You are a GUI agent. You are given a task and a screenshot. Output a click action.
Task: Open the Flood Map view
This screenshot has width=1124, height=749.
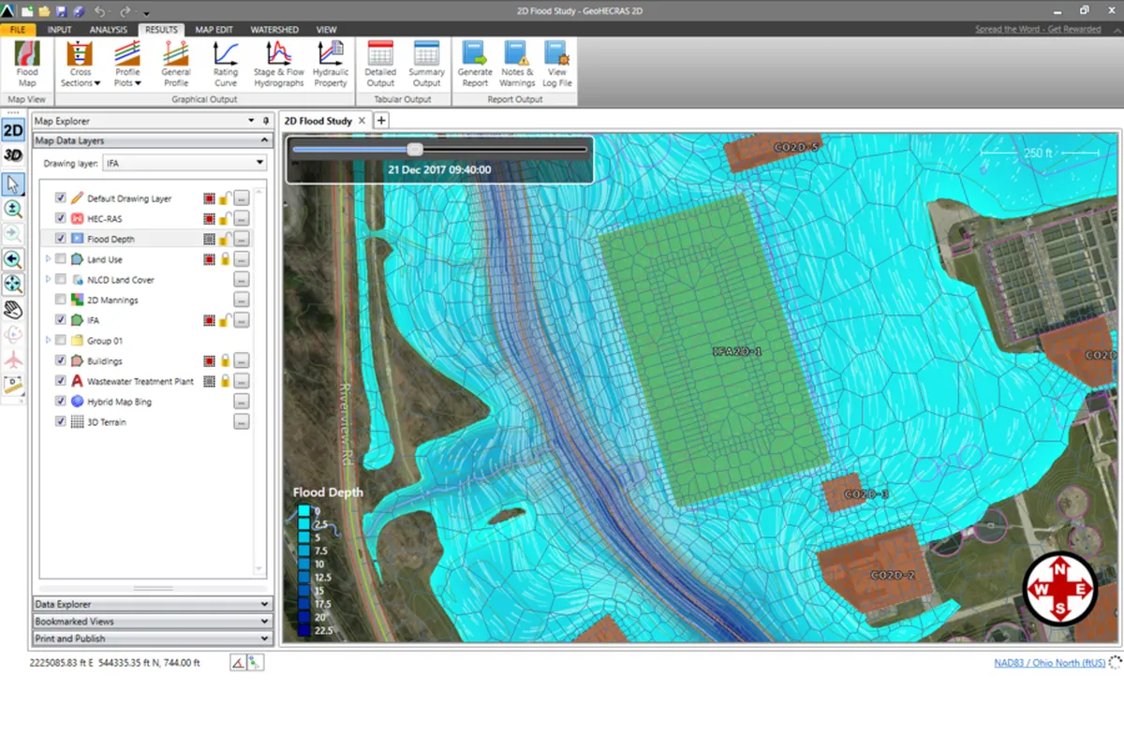[x=27, y=64]
